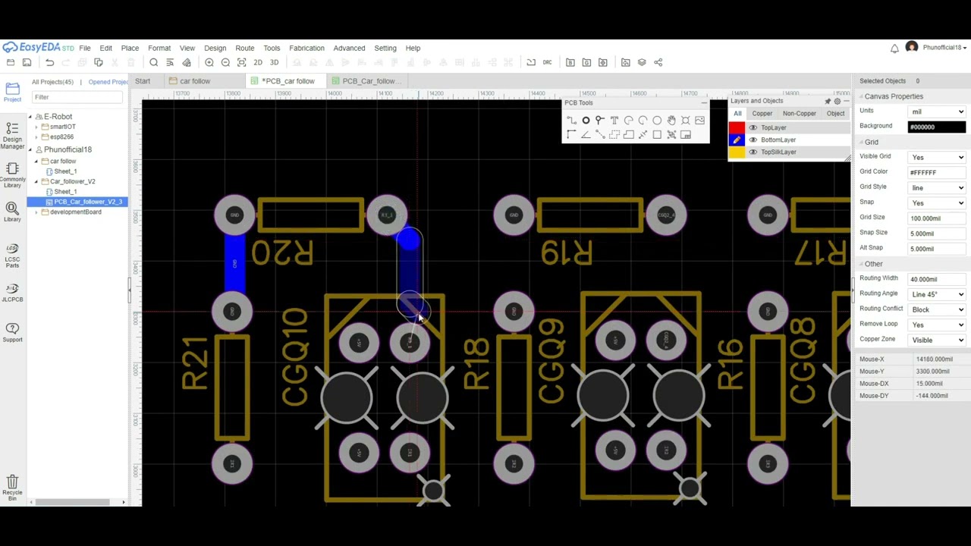
Task: Select the red TopLayer color swatch
Action: click(737, 127)
